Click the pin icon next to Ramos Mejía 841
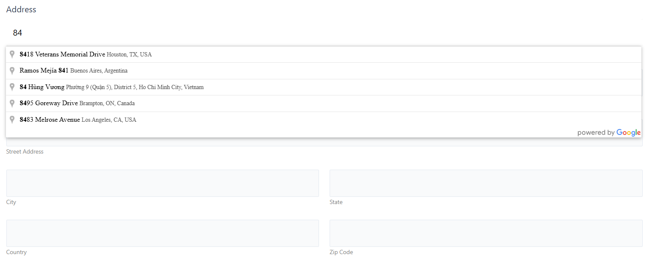This screenshot has height=263, width=652. pos(12,71)
